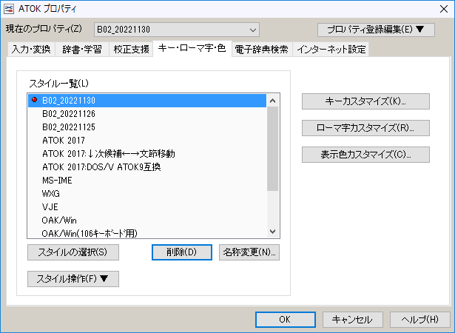Click the style list scroll up arrow
455x333 pixels.
273,101
